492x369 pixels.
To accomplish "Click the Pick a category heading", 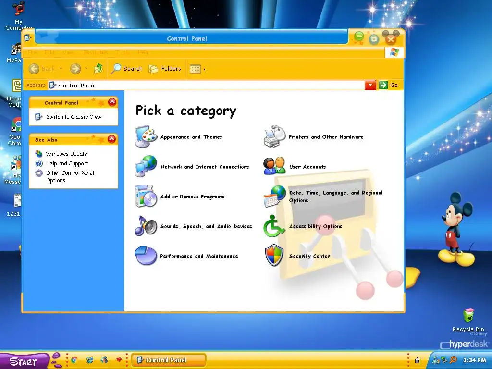I will (186, 111).
